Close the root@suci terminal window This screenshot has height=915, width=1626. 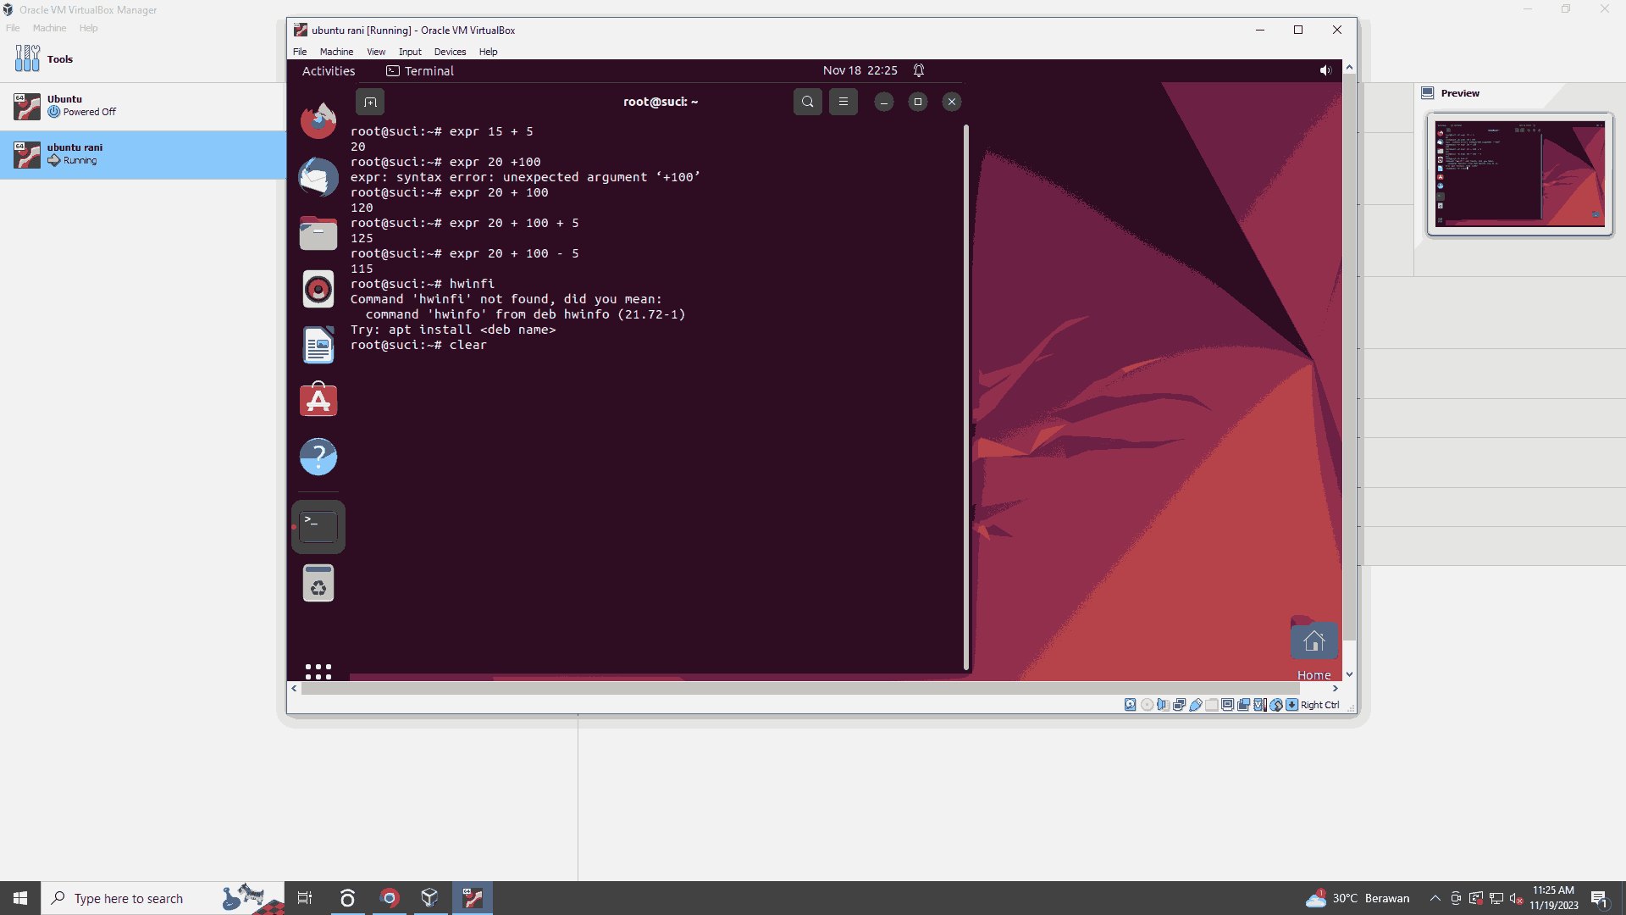[x=952, y=102]
